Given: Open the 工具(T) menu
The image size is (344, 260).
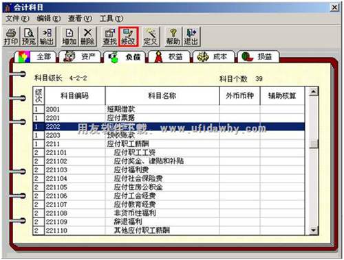Looking at the screenshot, I should 111,19.
